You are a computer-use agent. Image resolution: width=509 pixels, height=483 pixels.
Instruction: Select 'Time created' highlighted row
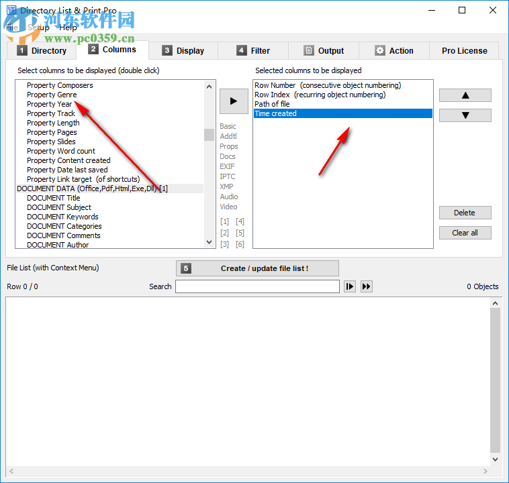pos(342,113)
